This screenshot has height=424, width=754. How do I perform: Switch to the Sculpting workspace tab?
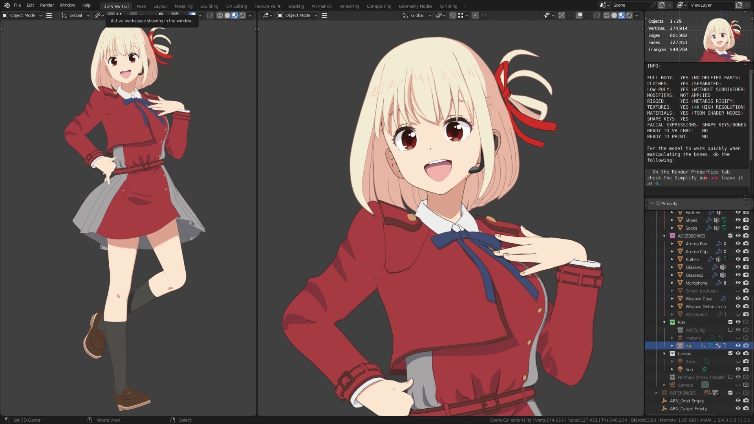click(x=209, y=6)
